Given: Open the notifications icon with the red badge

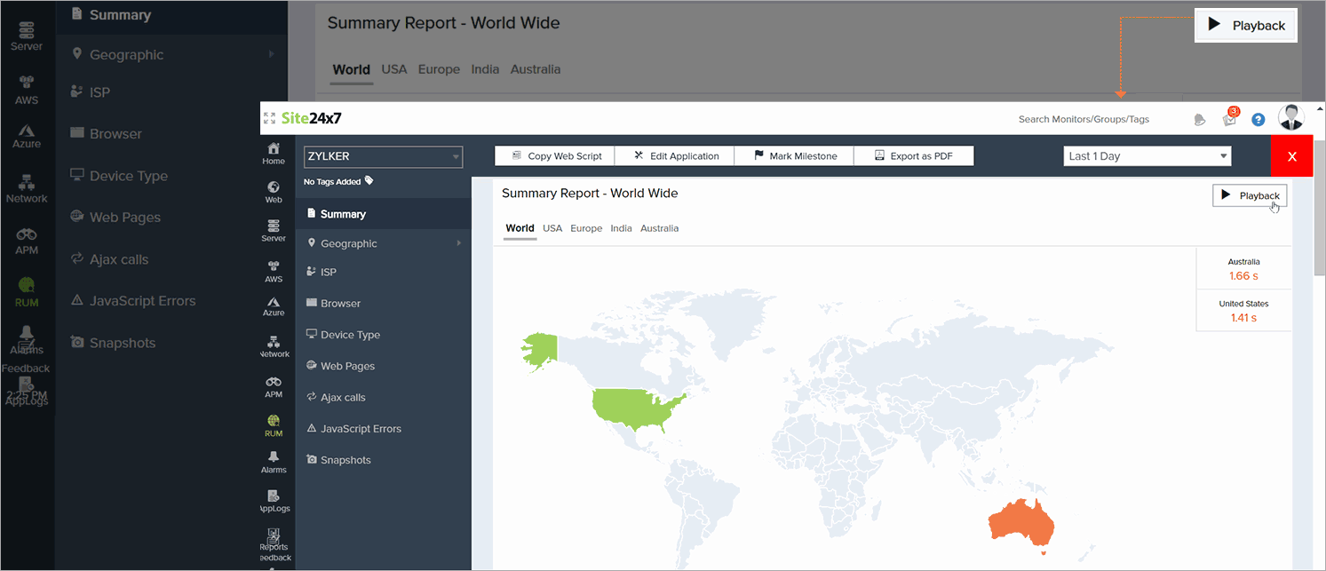Looking at the screenshot, I should point(1230,117).
